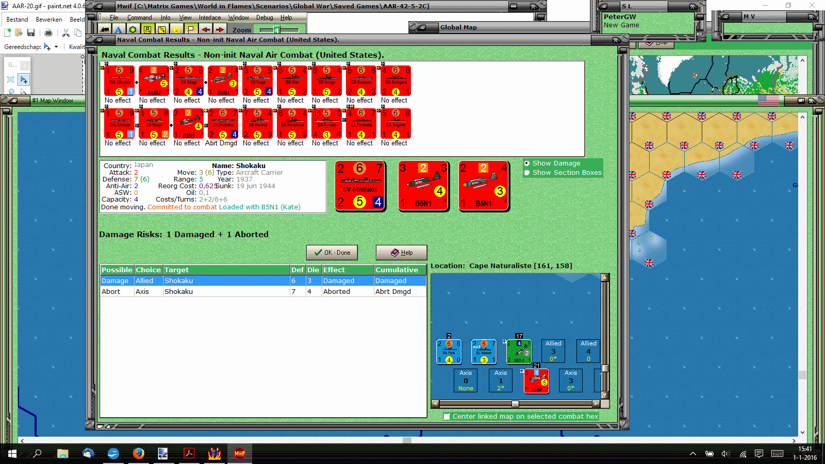
Task: Open the Debug menu
Action: click(x=265, y=18)
